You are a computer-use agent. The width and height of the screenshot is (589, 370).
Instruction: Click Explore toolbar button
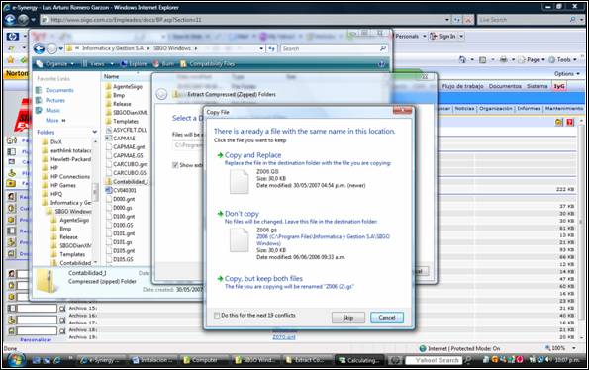pyautogui.click(x=134, y=64)
